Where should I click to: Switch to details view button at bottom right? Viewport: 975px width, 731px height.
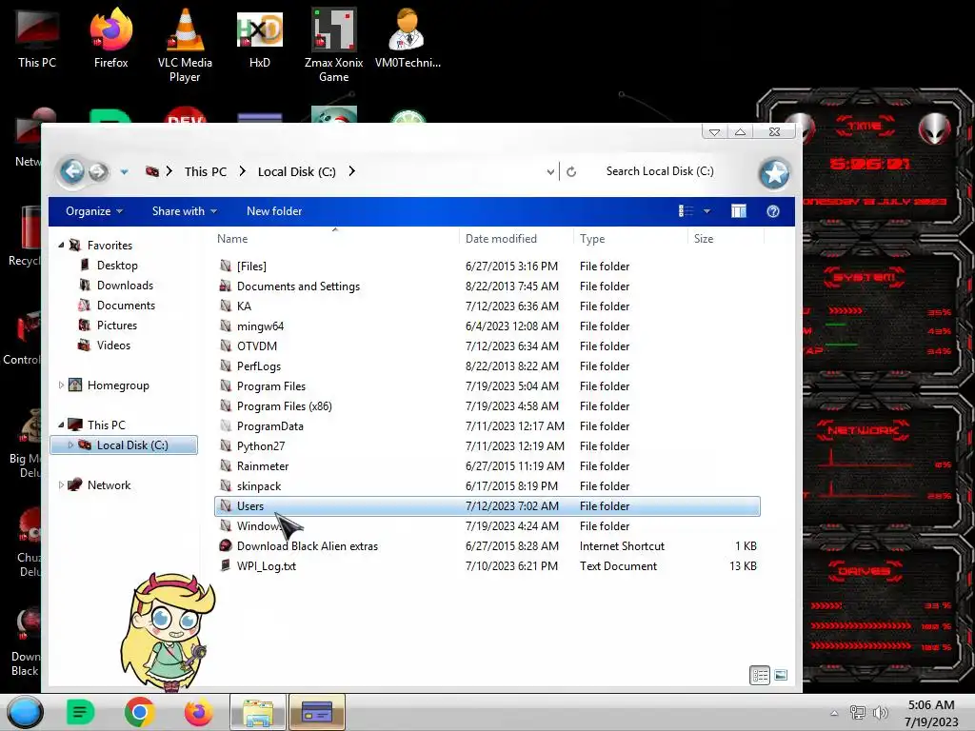tap(760, 675)
